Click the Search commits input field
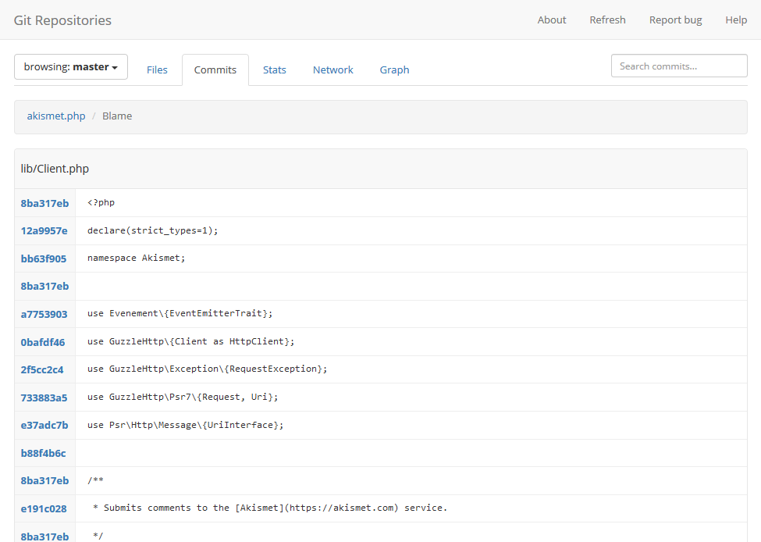 coord(679,66)
